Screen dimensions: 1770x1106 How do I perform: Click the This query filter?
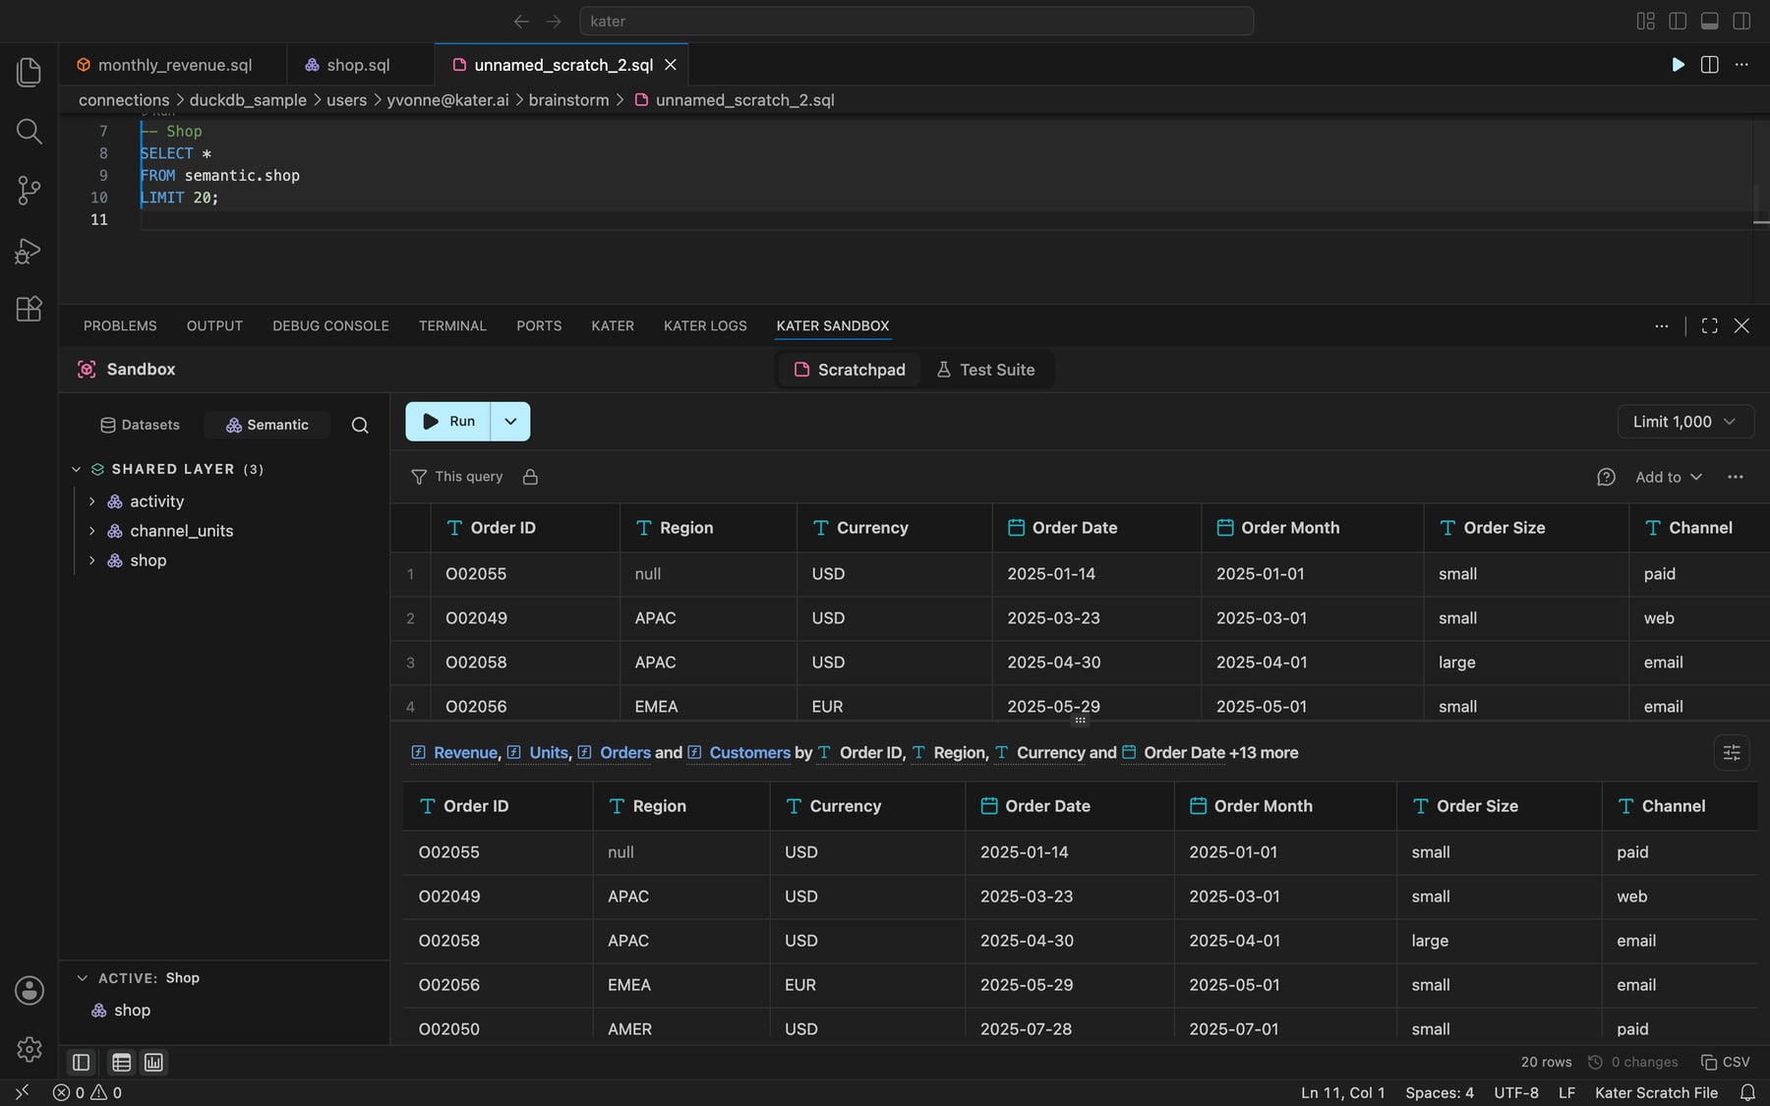(457, 477)
